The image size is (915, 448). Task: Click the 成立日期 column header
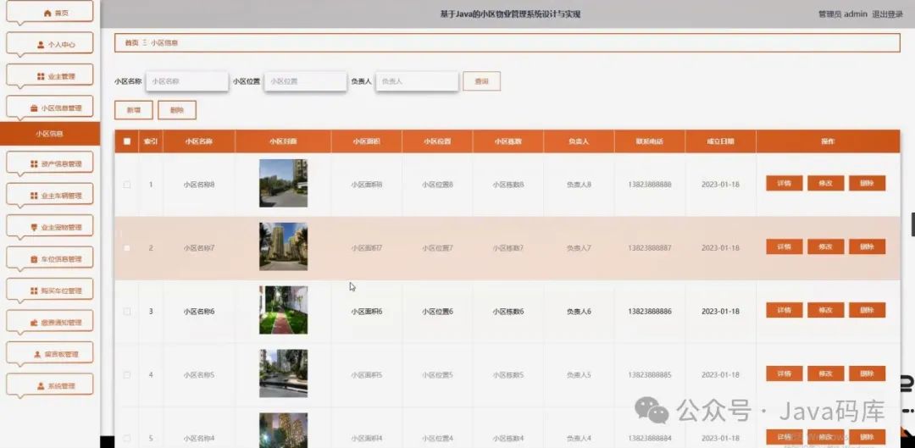(720, 141)
